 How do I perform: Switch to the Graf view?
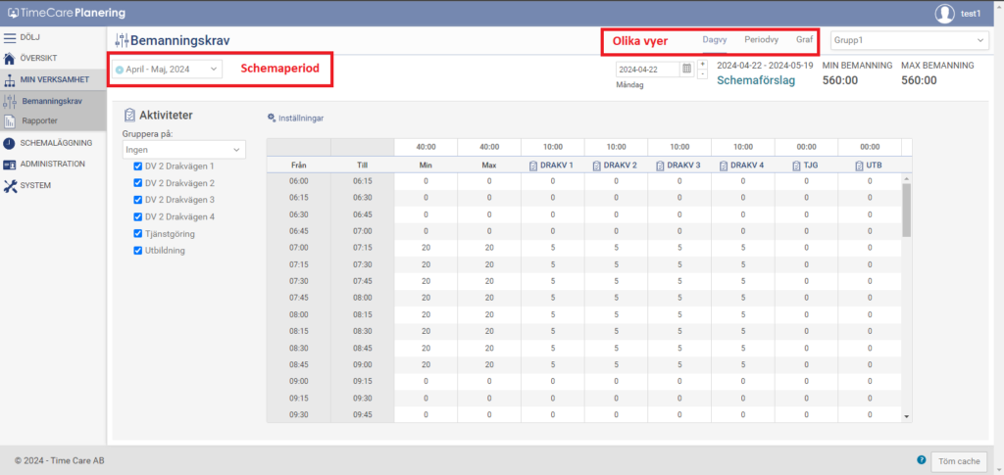(x=804, y=40)
